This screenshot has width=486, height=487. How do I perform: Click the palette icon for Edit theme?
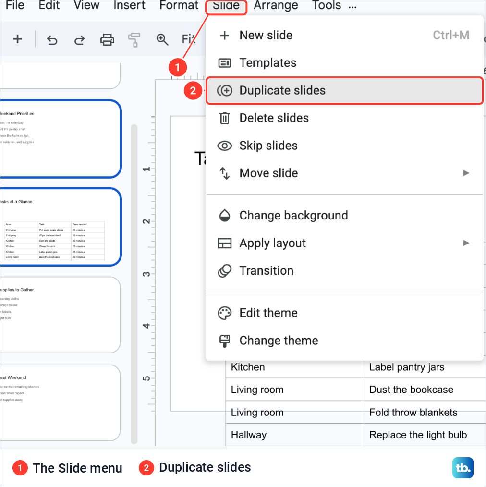pos(225,313)
